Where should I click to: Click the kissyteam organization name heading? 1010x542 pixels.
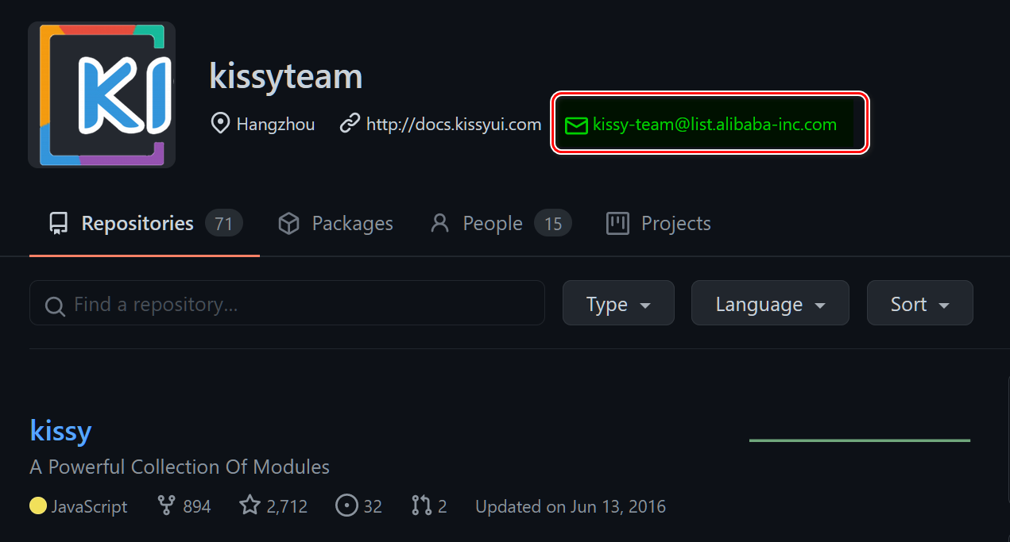286,76
